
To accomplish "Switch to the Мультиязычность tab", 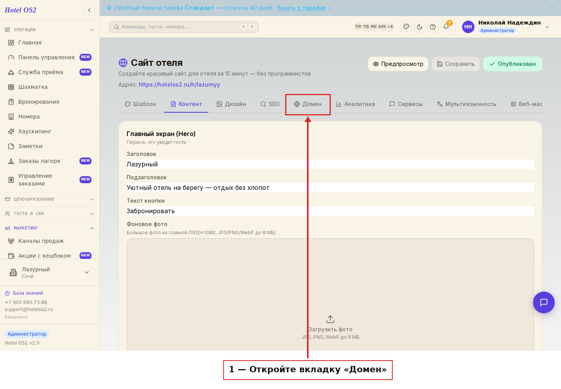I will pyautogui.click(x=467, y=104).
